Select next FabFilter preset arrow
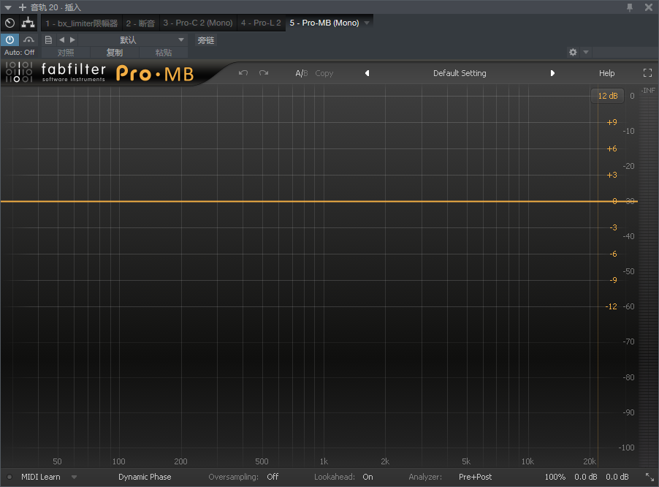Image resolution: width=659 pixels, height=487 pixels. click(x=552, y=73)
